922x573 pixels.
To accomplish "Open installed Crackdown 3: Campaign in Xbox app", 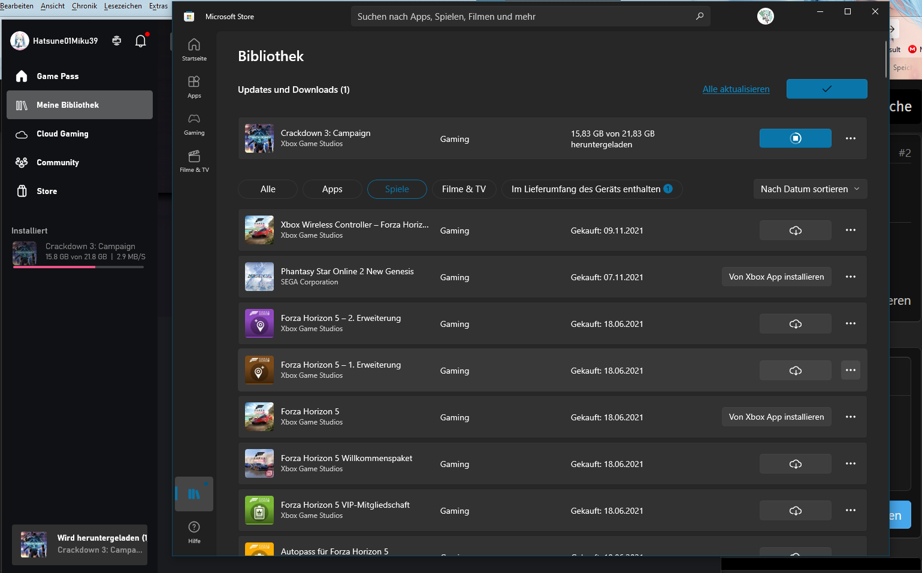I will (x=78, y=253).
